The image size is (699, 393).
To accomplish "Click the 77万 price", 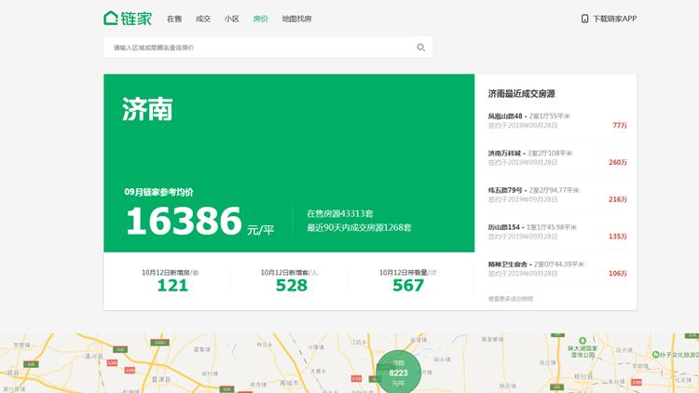I will tap(620, 125).
